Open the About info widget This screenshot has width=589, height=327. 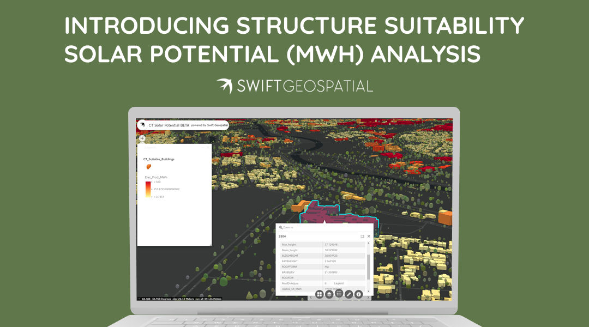pyautogui.click(x=359, y=294)
